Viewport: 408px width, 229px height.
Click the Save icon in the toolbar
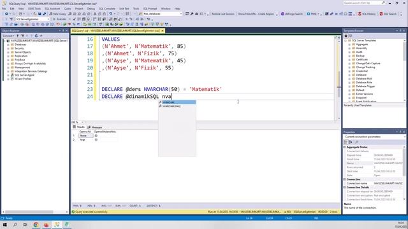40,14
